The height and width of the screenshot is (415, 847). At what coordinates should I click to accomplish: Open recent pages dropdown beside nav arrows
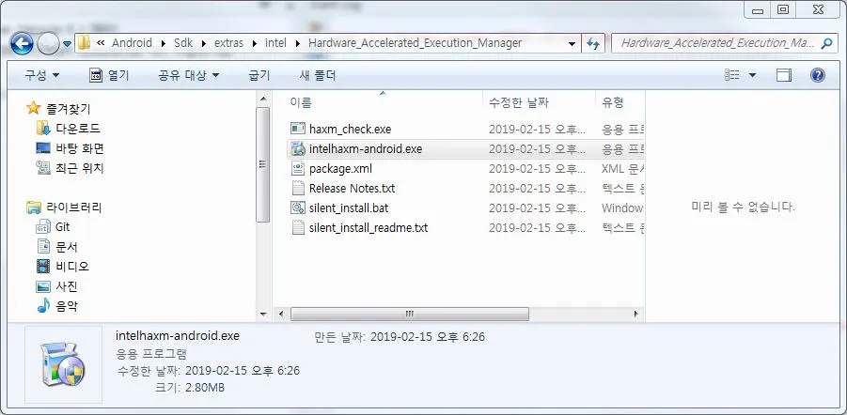click(67, 44)
